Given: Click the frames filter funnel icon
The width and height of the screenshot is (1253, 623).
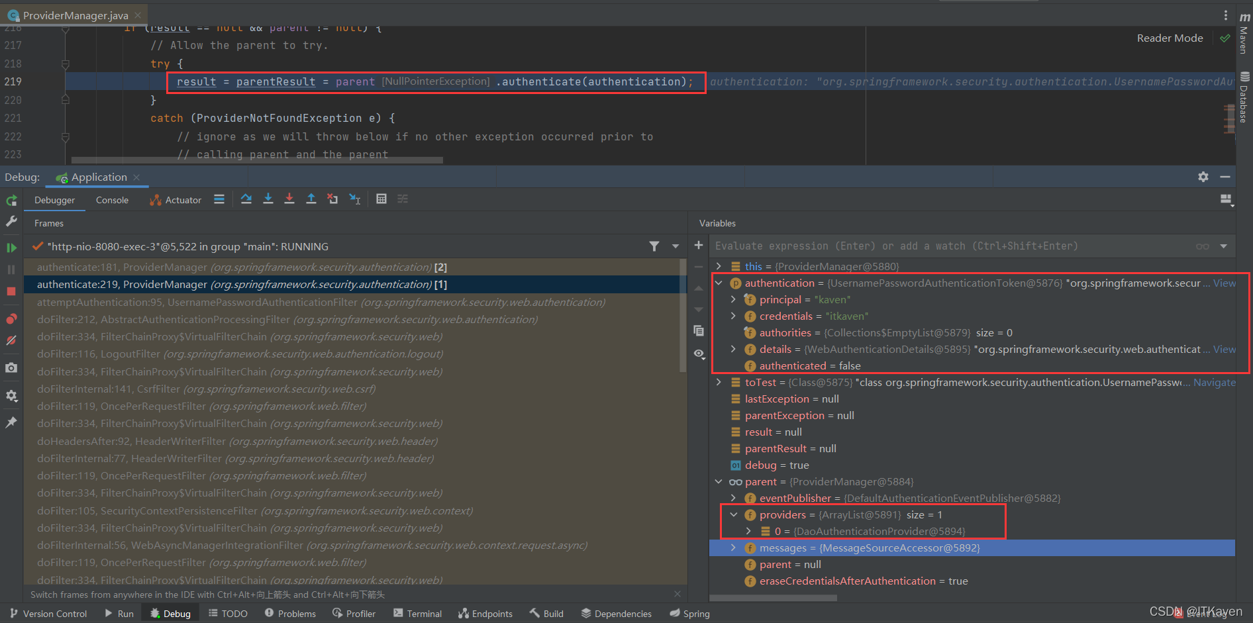Looking at the screenshot, I should point(654,246).
